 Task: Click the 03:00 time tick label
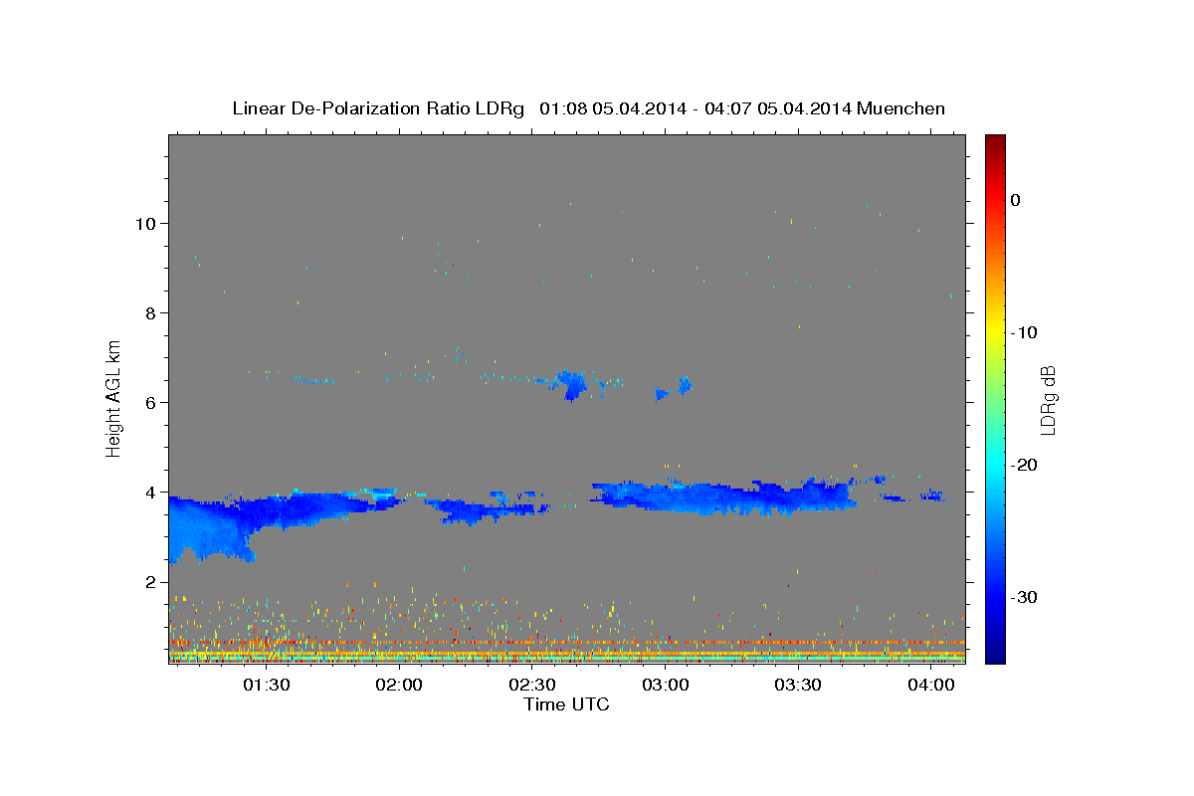666,686
